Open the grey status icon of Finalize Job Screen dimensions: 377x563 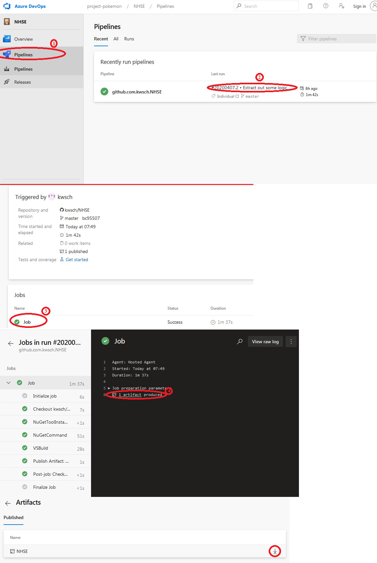coord(25,487)
